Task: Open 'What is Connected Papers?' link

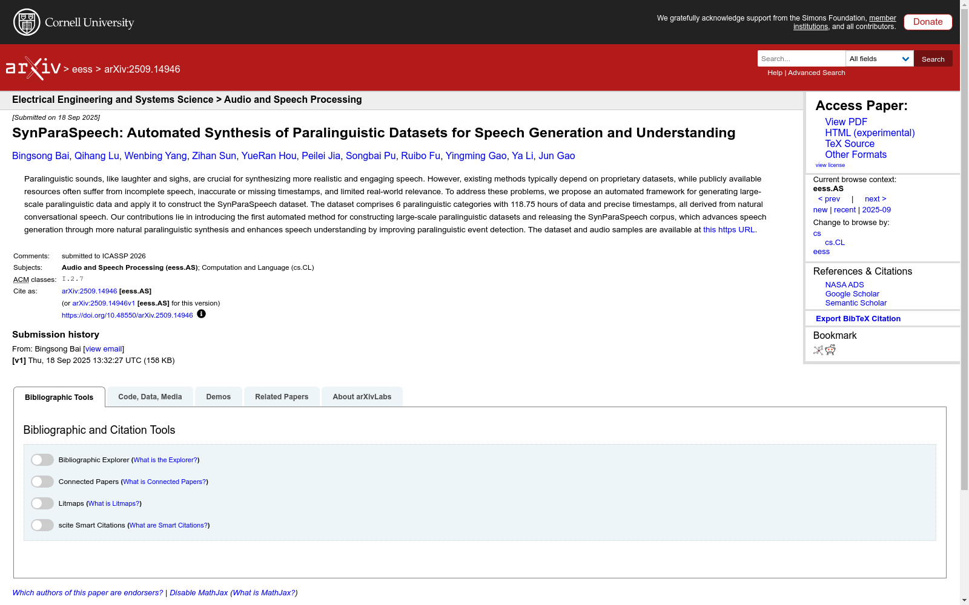Action: (x=164, y=482)
